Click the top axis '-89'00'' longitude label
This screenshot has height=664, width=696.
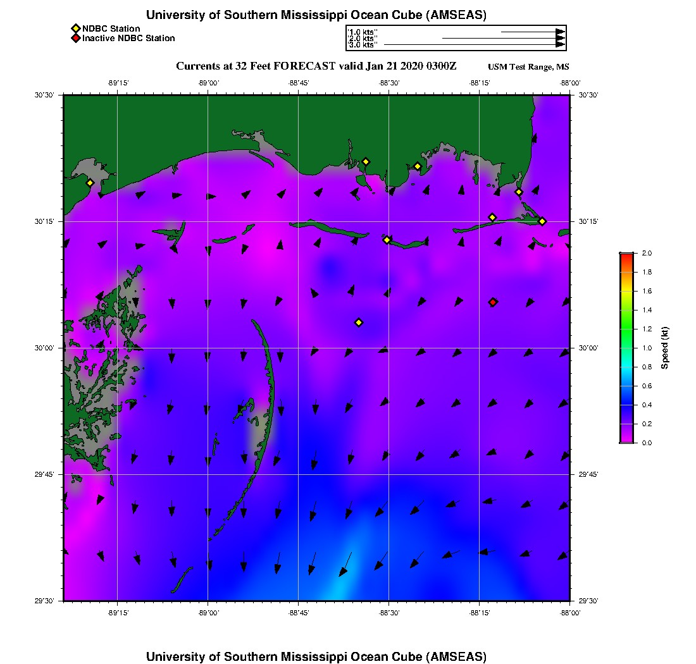click(208, 83)
